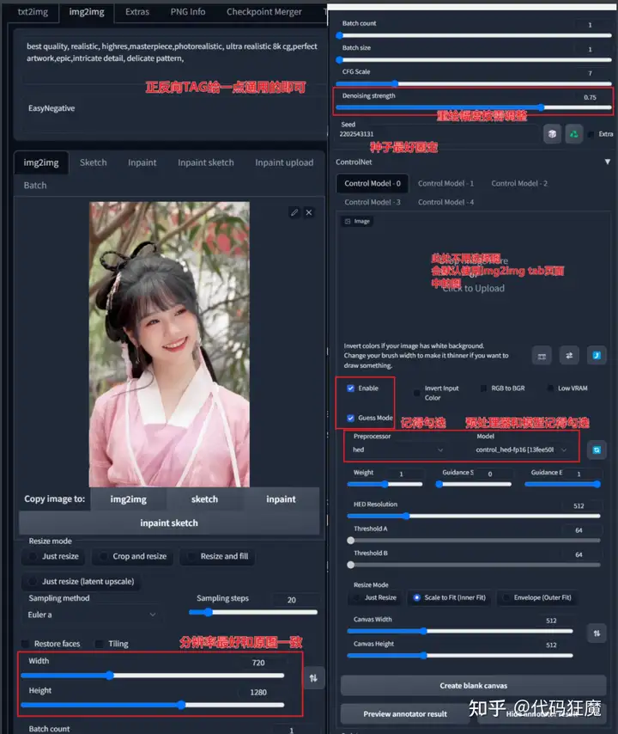Switch to the Inpaint upload sub-tab

(284, 162)
